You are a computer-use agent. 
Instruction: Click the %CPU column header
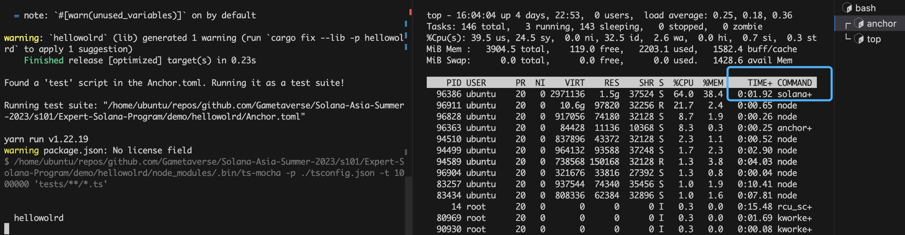[x=683, y=83]
